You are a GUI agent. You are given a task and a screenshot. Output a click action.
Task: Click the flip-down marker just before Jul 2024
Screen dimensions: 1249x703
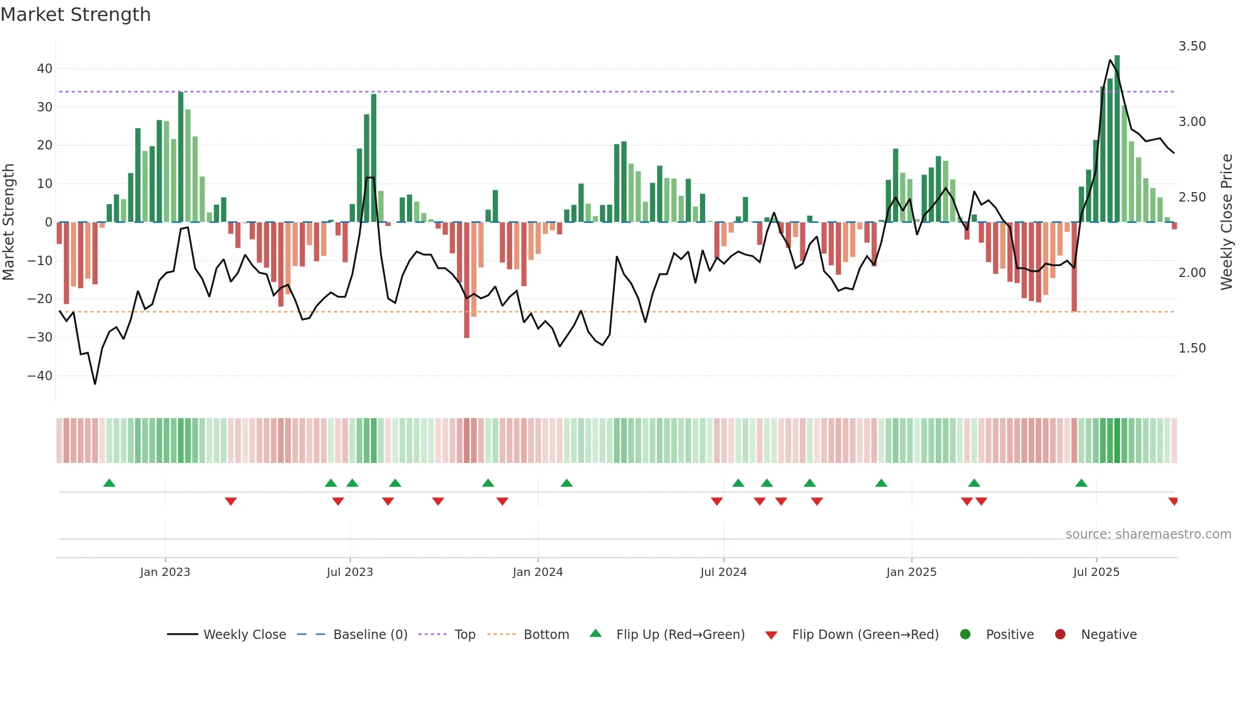(717, 501)
